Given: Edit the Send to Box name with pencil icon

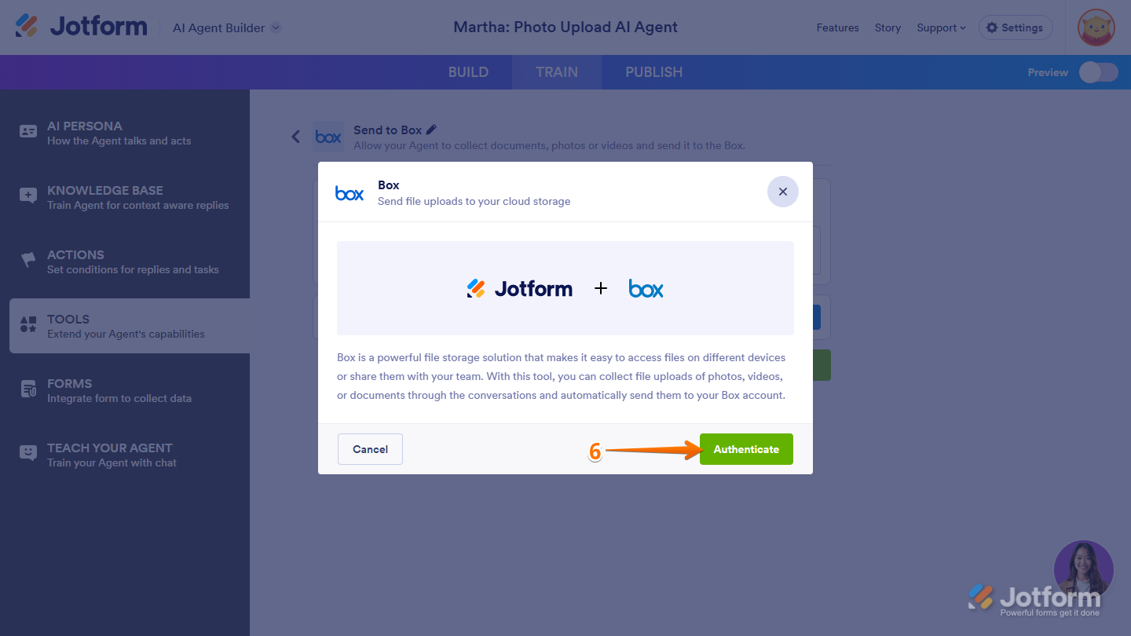Looking at the screenshot, I should pyautogui.click(x=431, y=130).
